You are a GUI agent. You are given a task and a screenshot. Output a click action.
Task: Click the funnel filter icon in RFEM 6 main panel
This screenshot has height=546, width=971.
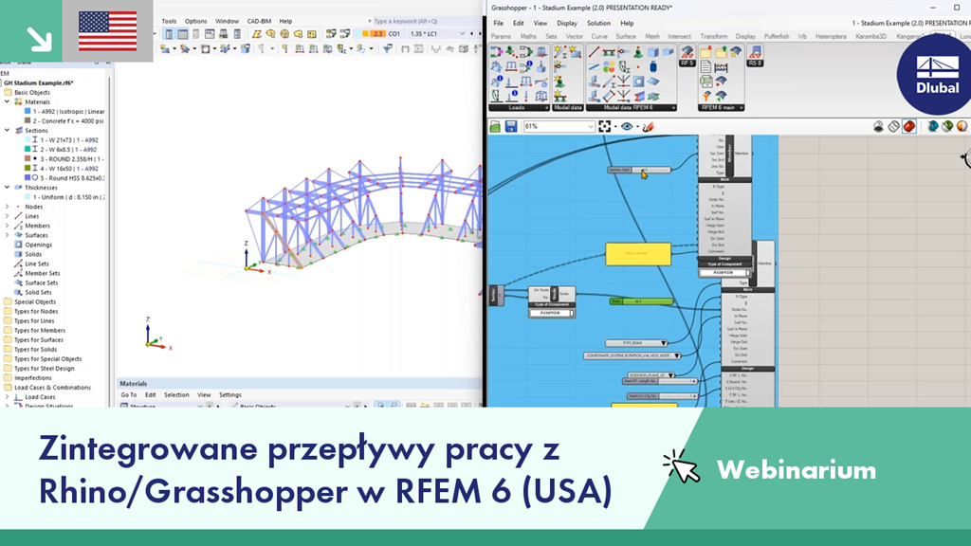[x=705, y=96]
